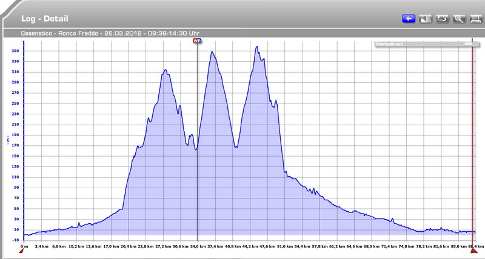
Task: Click the half-shaded chart display icon
Action: (426, 19)
